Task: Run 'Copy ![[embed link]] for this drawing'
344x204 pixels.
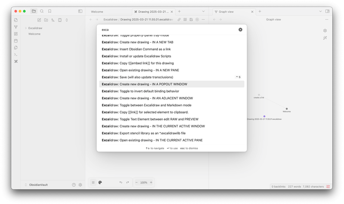Action: tap(171, 63)
